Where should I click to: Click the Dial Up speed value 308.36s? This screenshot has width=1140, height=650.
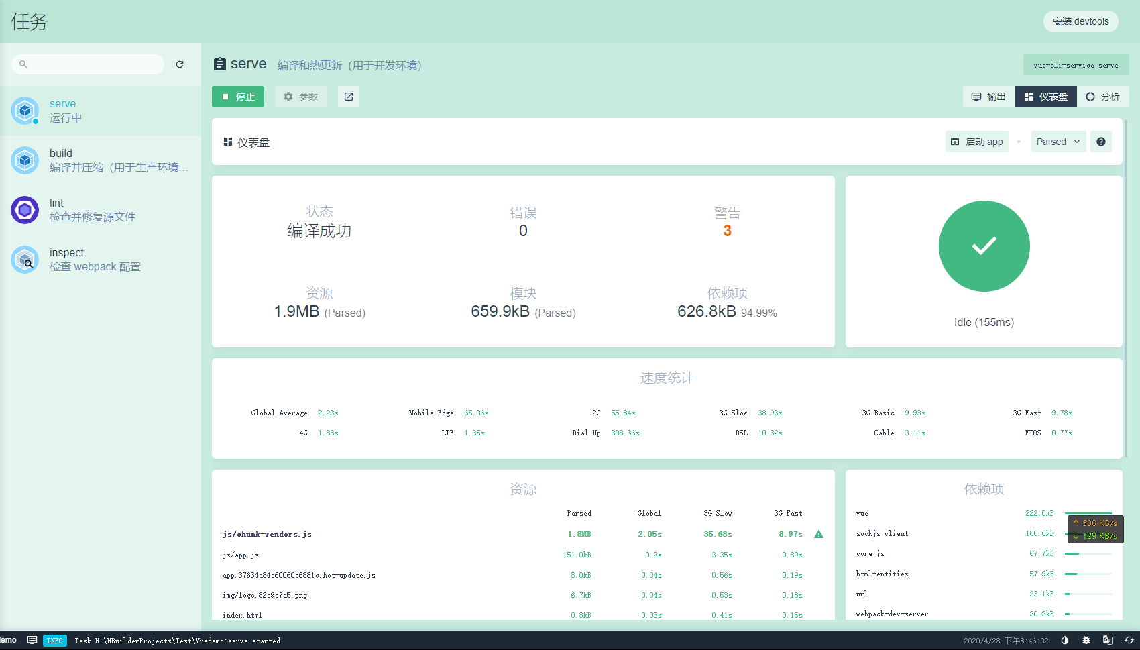coord(626,433)
